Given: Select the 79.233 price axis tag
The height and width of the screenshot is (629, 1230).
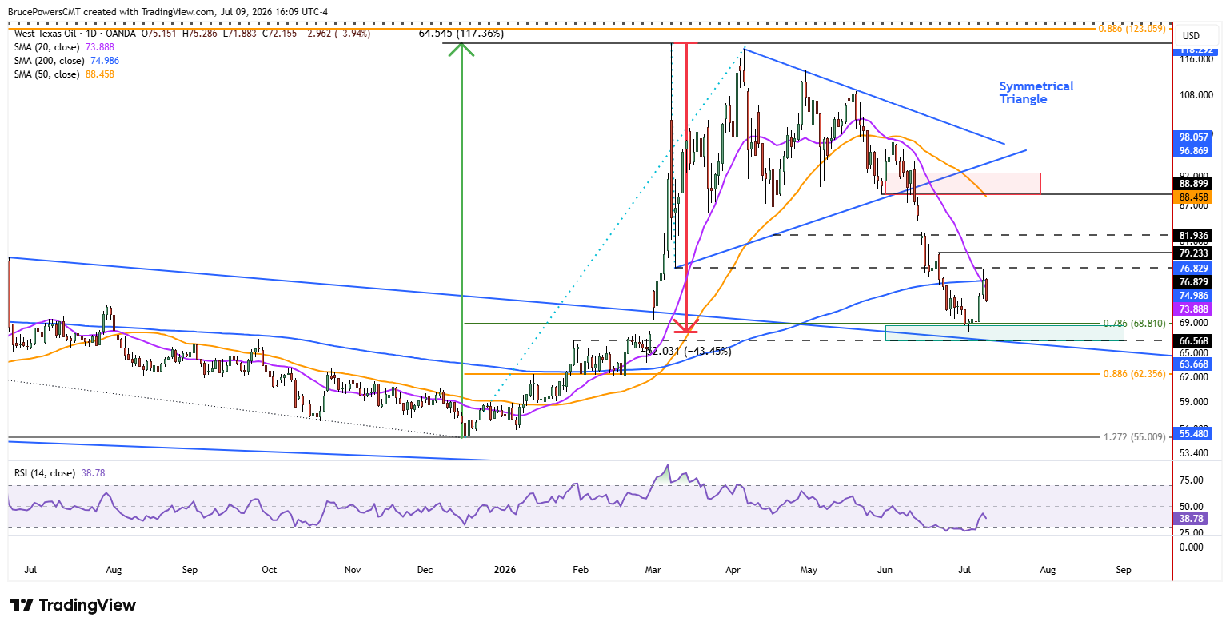Looking at the screenshot, I should click(x=1193, y=253).
